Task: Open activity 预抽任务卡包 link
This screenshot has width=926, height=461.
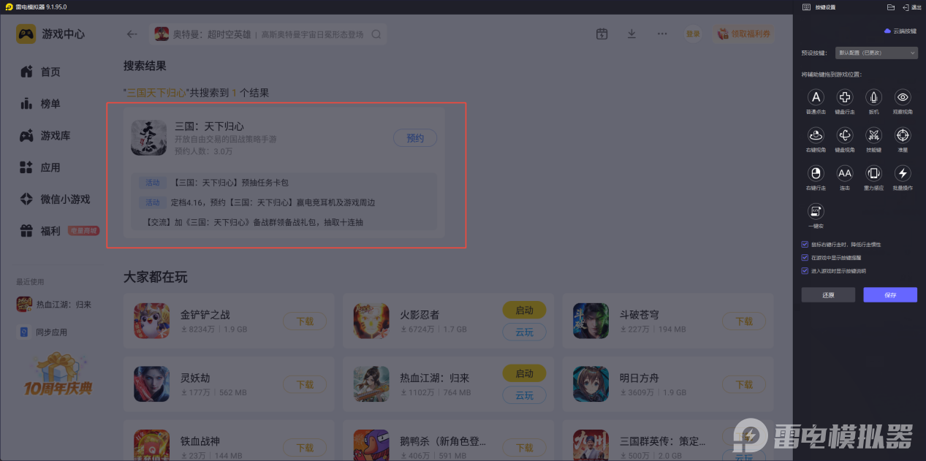Action: pyautogui.click(x=230, y=183)
